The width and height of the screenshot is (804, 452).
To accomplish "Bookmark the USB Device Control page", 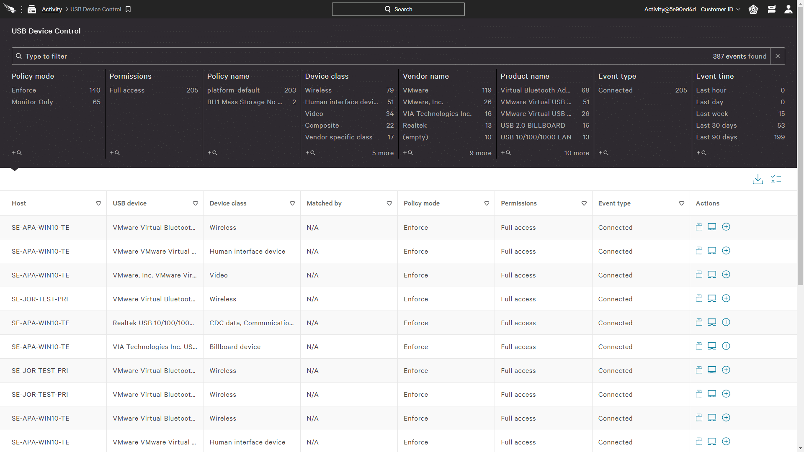I will click(128, 9).
